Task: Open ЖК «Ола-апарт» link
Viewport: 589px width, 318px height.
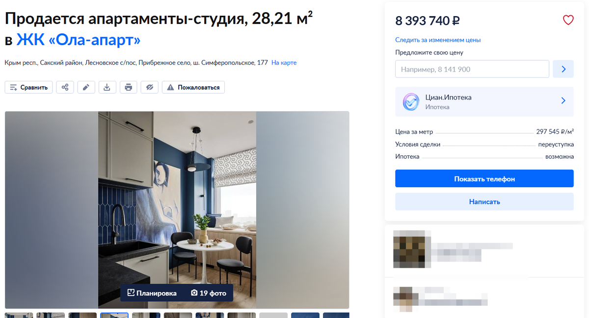Action: tap(79, 40)
